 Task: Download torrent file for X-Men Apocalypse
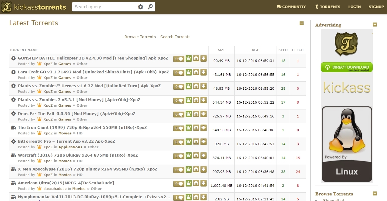click(x=204, y=170)
